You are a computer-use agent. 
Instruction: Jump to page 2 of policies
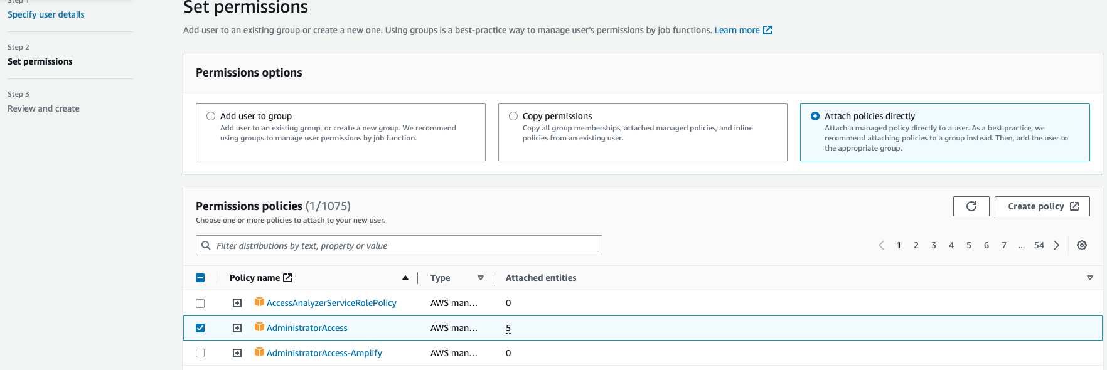(916, 245)
